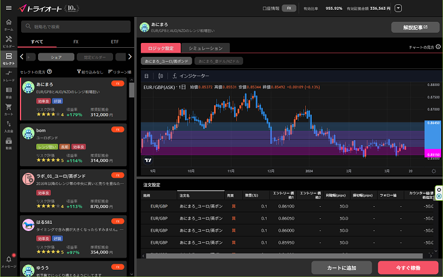
Task: Go to Home in sidebar
Action: (8, 25)
